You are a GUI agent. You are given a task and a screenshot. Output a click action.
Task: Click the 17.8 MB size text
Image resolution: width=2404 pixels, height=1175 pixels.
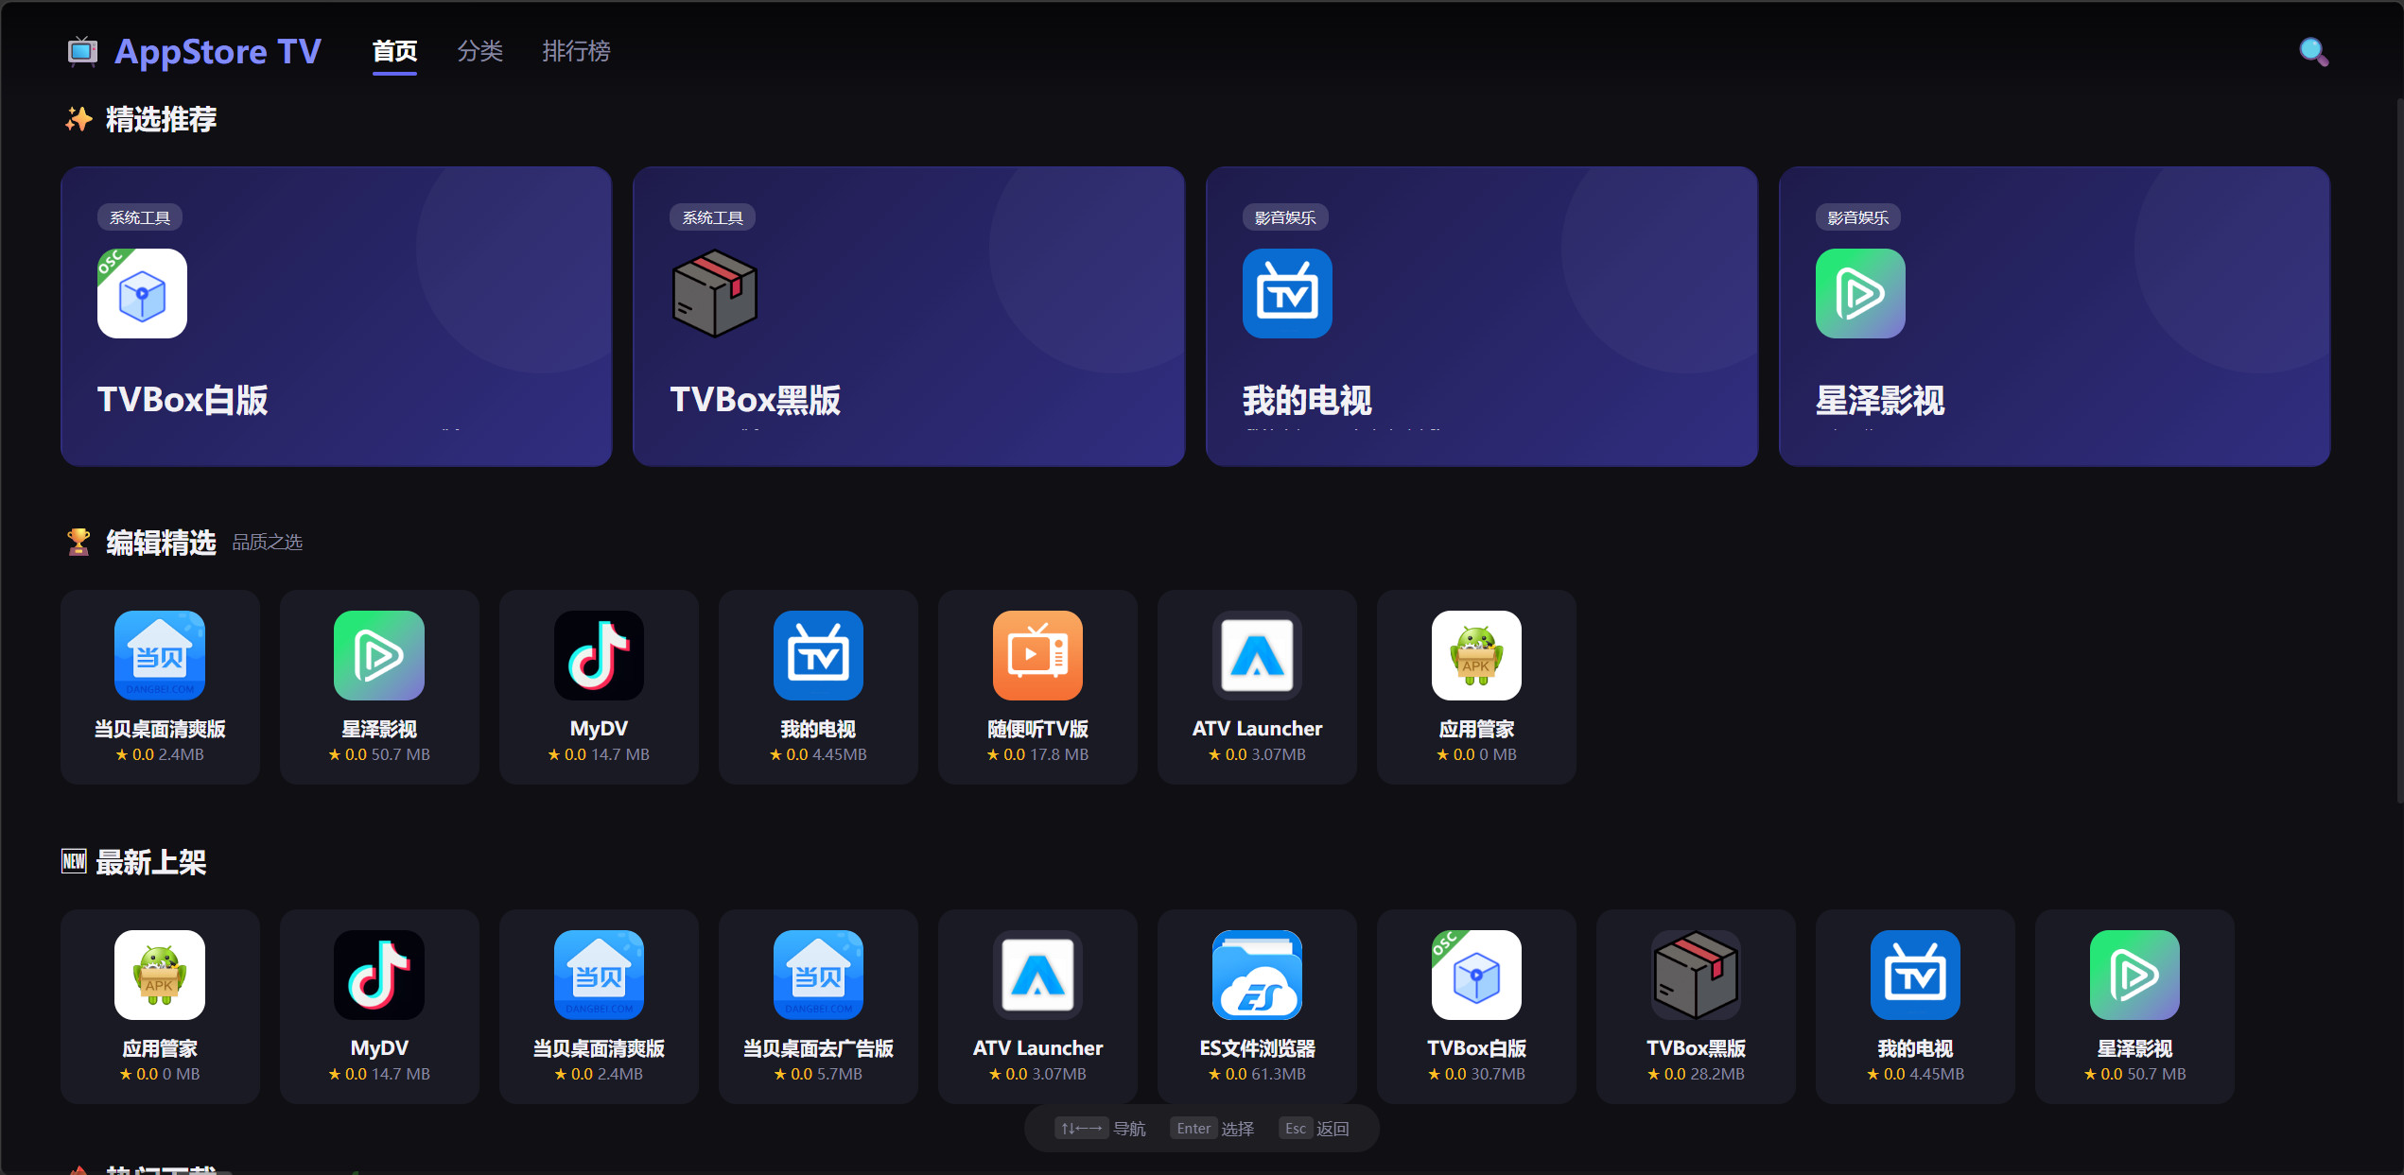click(1059, 754)
